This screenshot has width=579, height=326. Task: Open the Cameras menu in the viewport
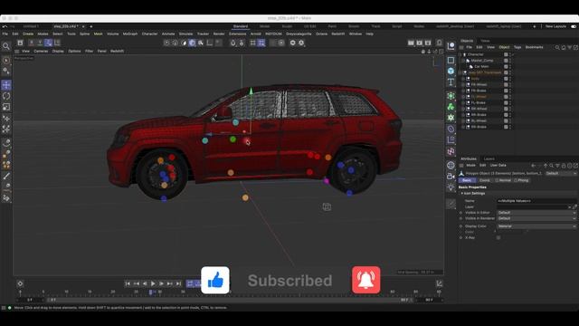point(41,51)
